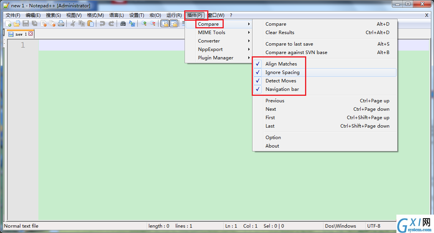
Task: Jump to Last difference entry
Action: point(325,126)
